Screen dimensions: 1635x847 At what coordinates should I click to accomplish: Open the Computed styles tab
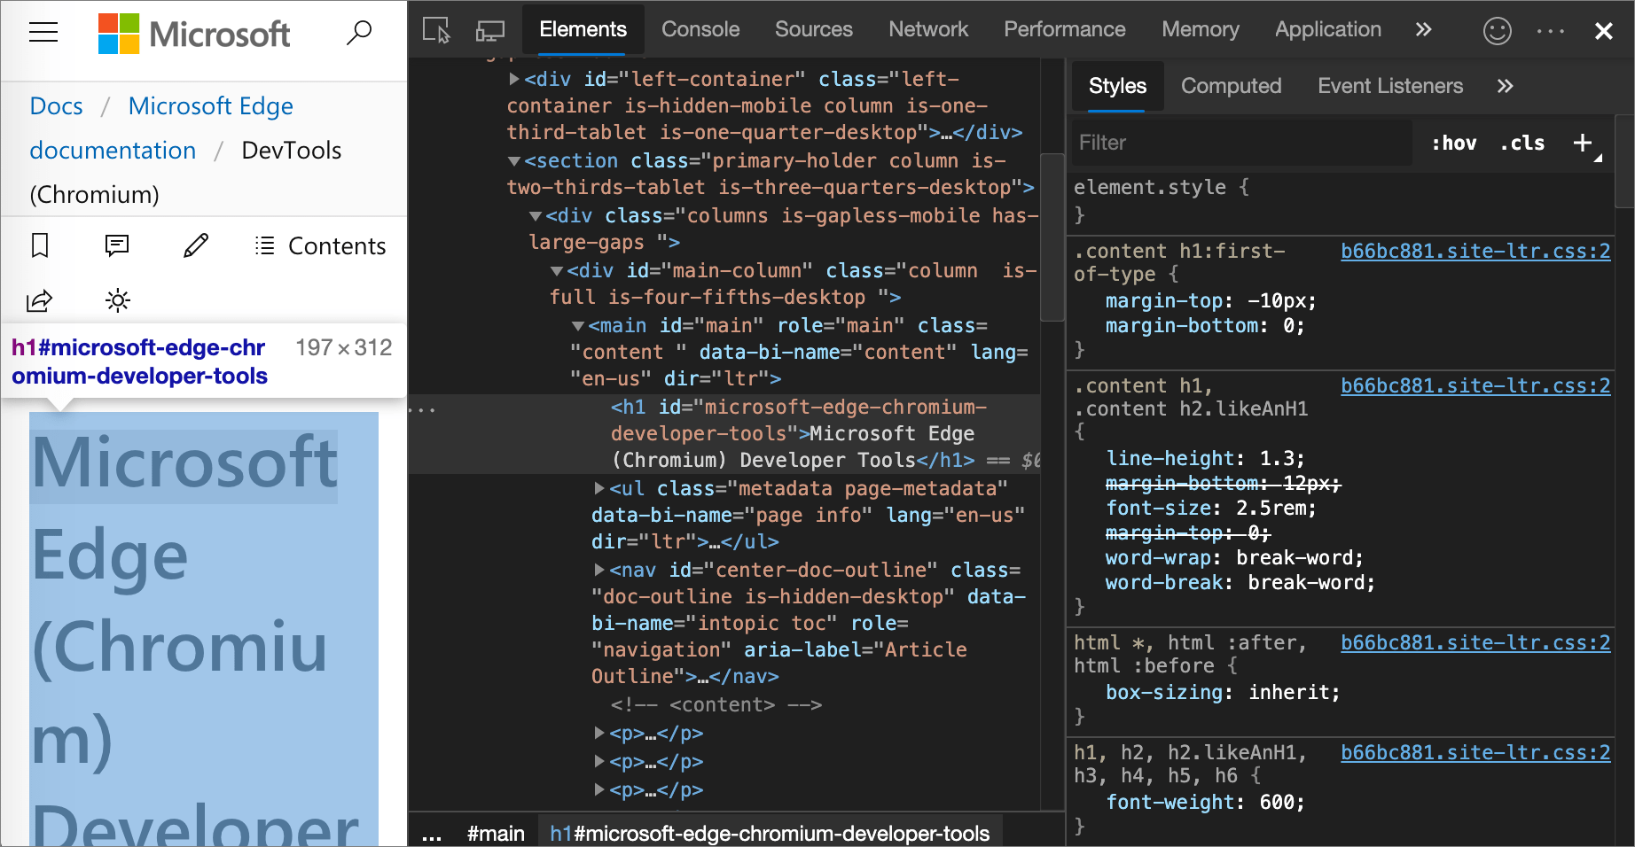(x=1231, y=86)
